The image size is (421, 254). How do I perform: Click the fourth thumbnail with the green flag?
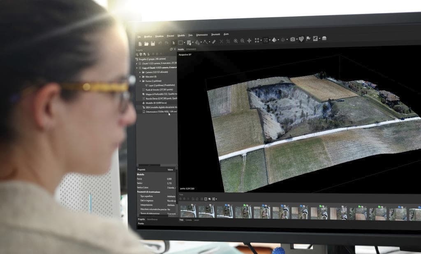tap(243, 212)
